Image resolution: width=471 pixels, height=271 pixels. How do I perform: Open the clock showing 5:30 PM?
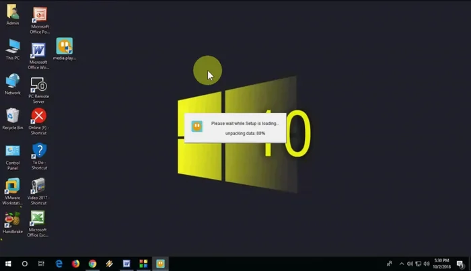click(441, 264)
